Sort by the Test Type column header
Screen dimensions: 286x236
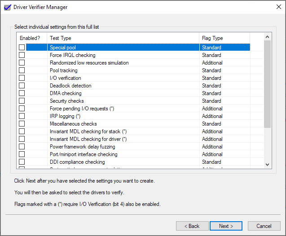click(x=123, y=38)
